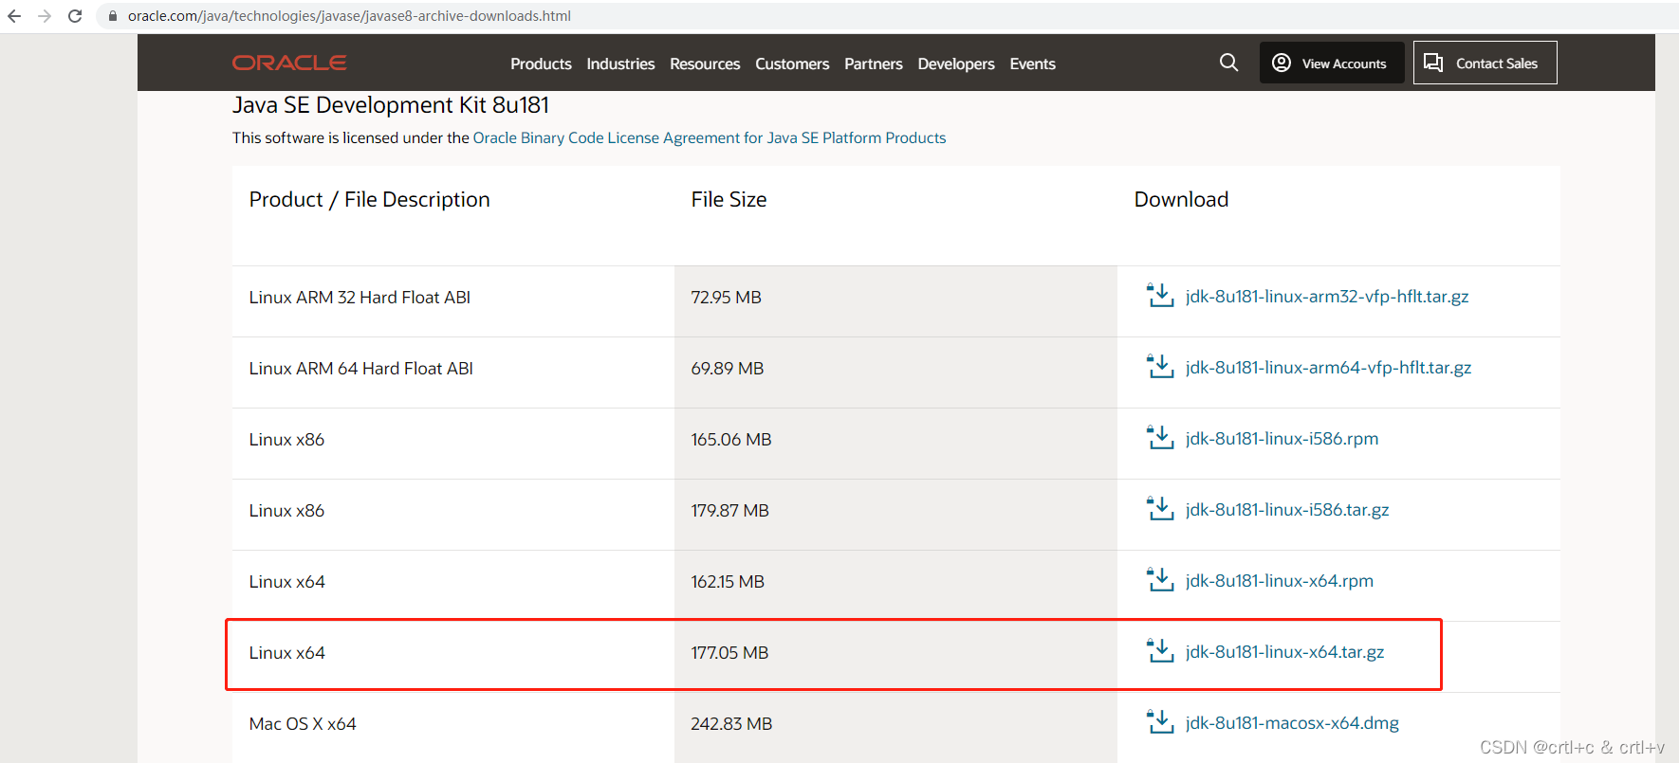Select Linux x86 cell in the 179.87 MB row
This screenshot has height=763, width=1679.
(286, 510)
